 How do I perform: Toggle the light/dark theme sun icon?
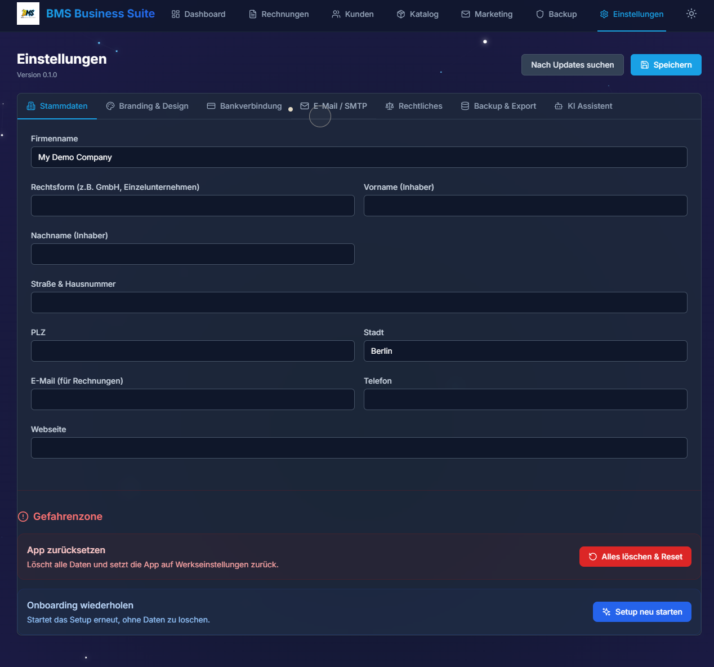691,14
